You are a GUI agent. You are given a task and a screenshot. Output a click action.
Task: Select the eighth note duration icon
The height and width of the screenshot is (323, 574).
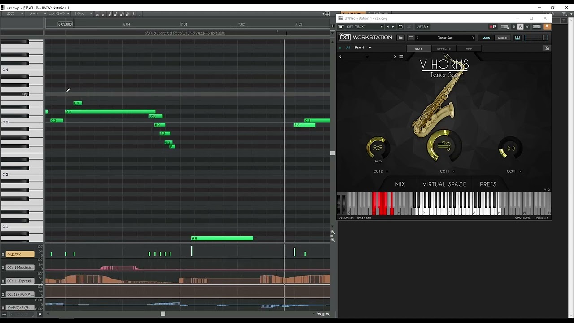115,14
